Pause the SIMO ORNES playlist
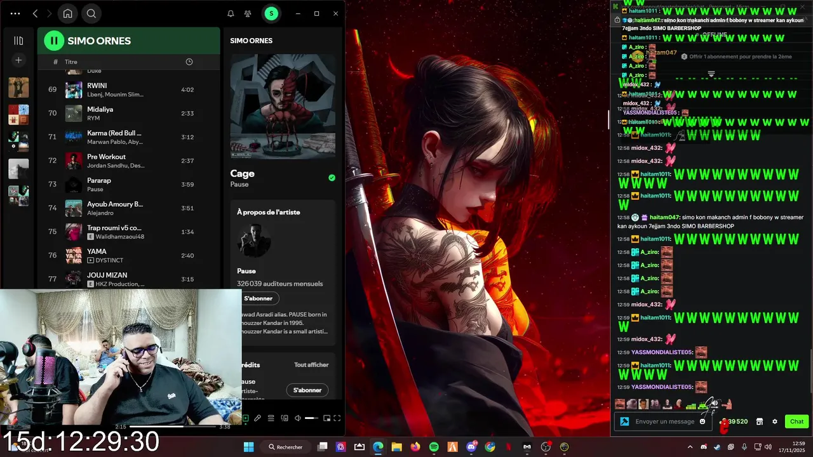This screenshot has height=457, width=813. pos(54,41)
